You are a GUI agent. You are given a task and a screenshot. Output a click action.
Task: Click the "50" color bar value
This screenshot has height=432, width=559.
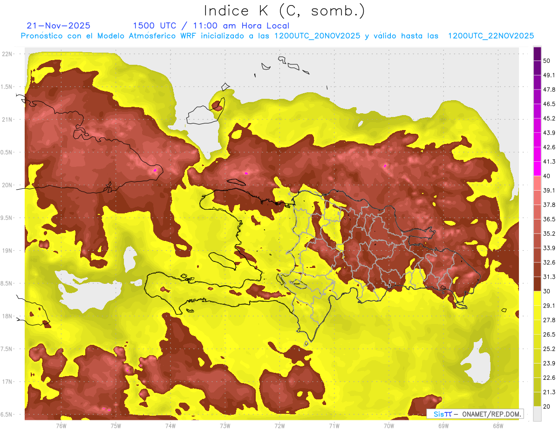[547, 61]
